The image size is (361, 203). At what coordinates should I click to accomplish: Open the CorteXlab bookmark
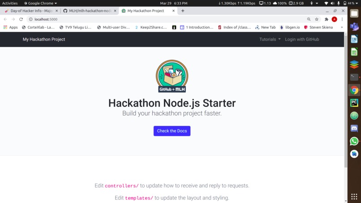(38, 27)
